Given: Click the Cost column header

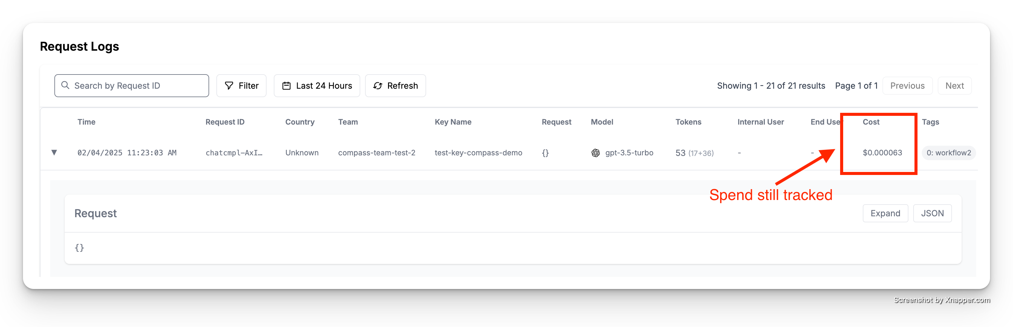Looking at the screenshot, I should 871,122.
